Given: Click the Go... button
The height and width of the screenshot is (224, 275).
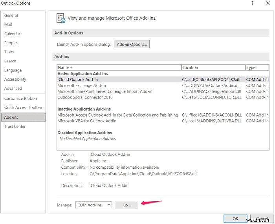Looking at the screenshot, I should coord(126,205).
